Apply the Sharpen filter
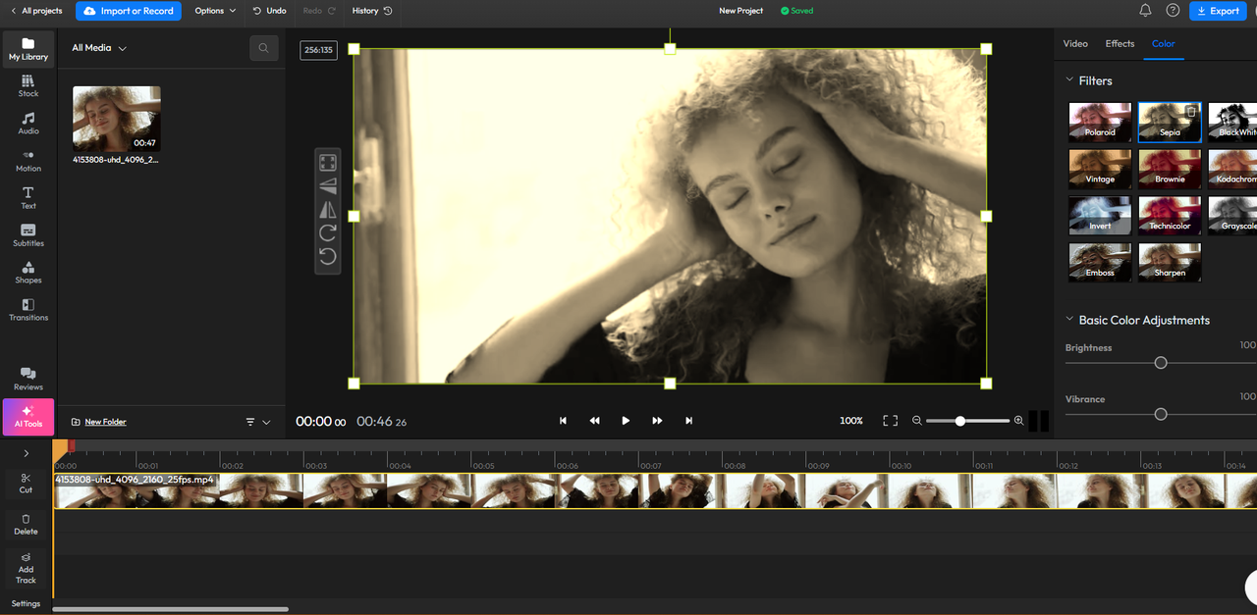This screenshot has width=1257, height=615. point(1170,262)
